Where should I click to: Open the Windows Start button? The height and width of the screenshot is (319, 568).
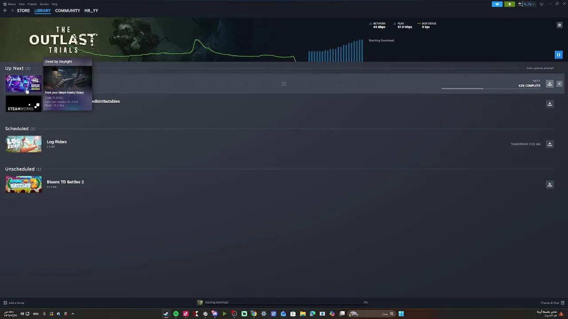pos(401,314)
